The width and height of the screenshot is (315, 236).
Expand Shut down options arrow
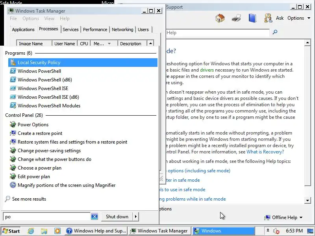tap(136, 217)
